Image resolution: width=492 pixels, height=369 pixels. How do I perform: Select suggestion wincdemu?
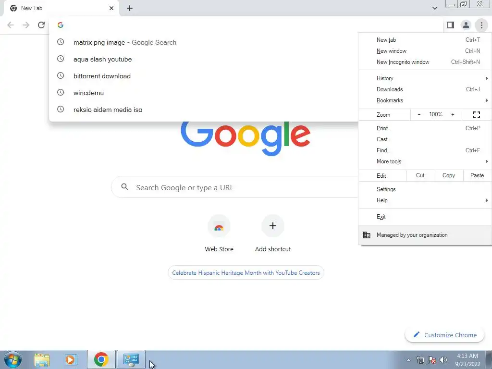tap(203, 93)
